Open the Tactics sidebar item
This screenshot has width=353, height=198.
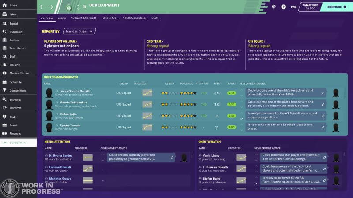[14, 40]
